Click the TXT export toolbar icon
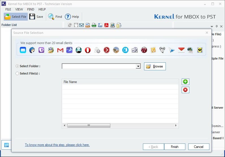Screen dimensions: 225x157 [94, 25]
